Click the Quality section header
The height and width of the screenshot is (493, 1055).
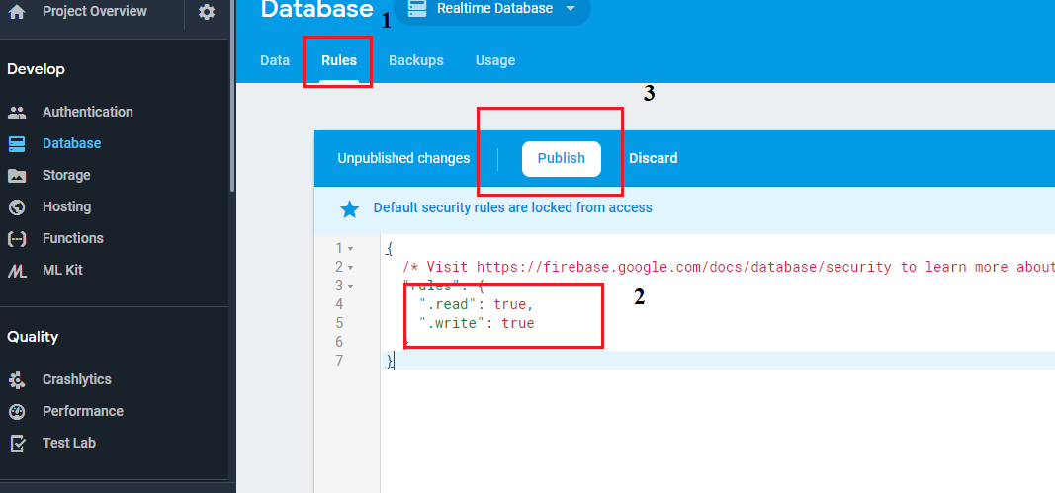click(33, 337)
